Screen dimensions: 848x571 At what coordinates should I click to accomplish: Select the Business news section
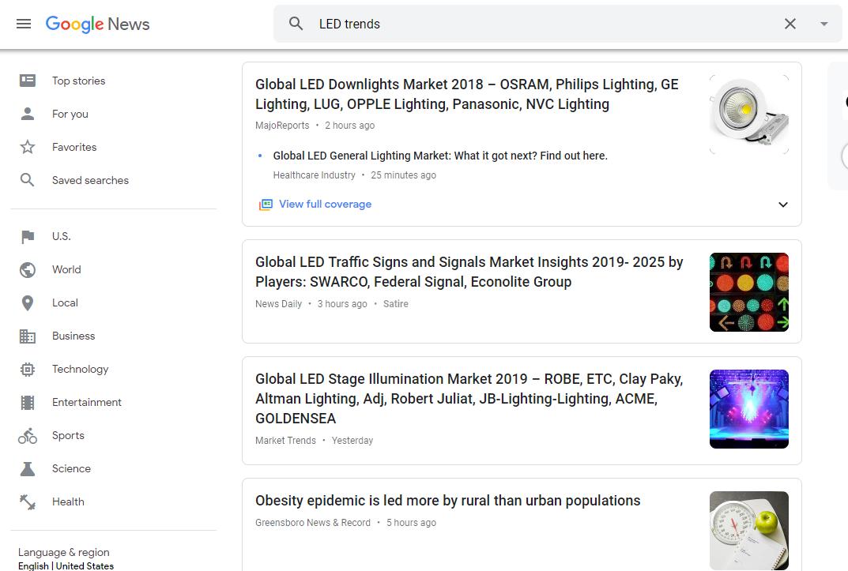tap(73, 336)
